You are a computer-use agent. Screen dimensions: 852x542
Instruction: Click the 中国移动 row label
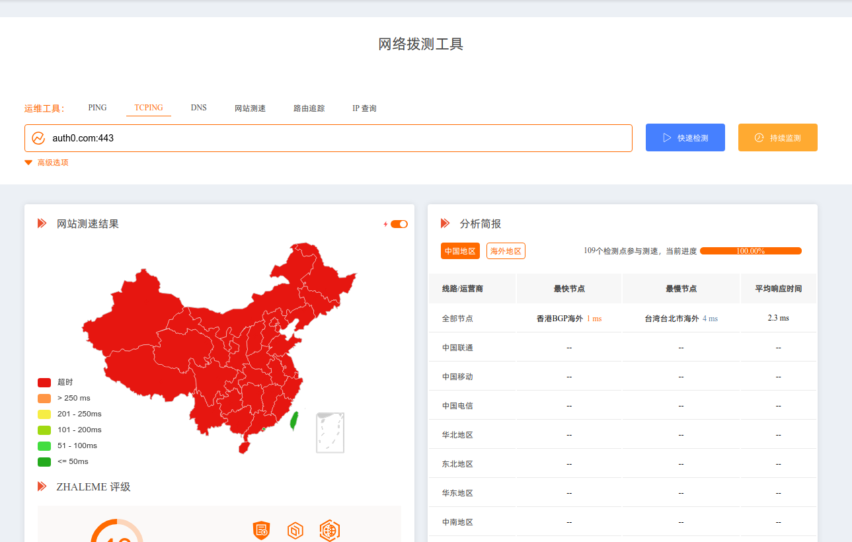pyautogui.click(x=457, y=377)
